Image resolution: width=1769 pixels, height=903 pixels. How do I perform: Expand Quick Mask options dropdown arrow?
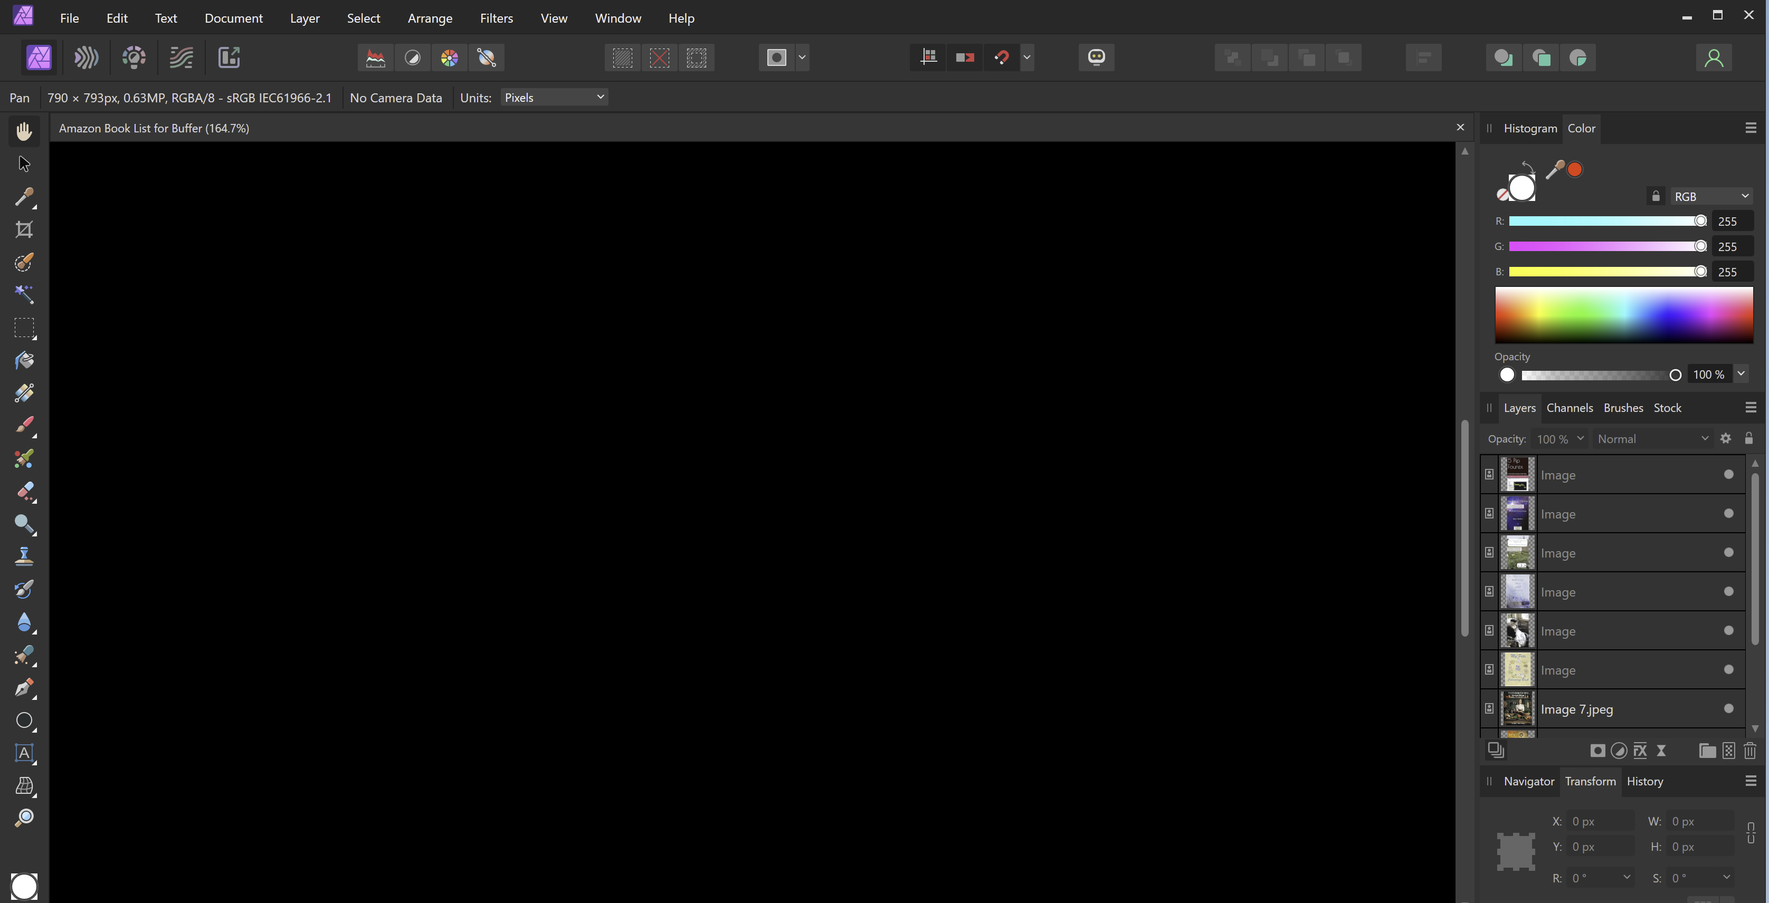[802, 57]
